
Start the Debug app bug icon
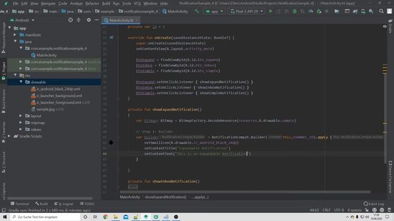(294, 11)
